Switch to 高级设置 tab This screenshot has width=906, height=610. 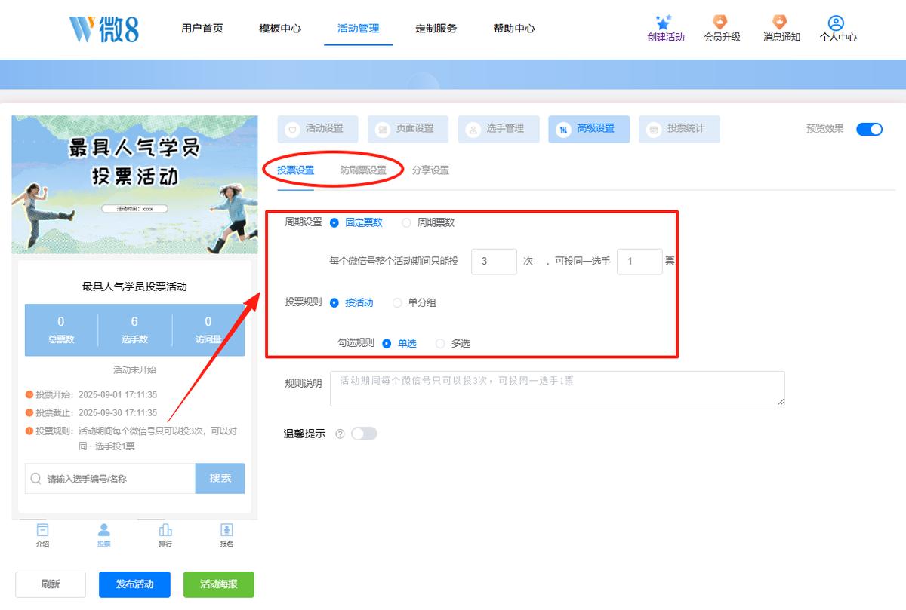(589, 129)
